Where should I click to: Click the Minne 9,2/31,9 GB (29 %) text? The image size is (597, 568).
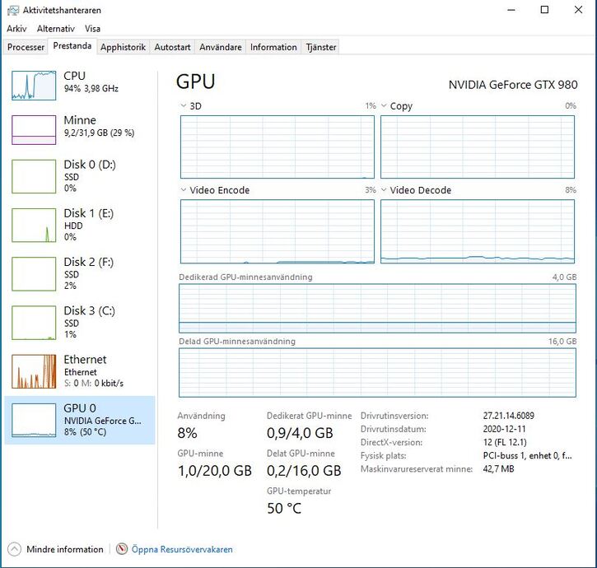point(99,133)
